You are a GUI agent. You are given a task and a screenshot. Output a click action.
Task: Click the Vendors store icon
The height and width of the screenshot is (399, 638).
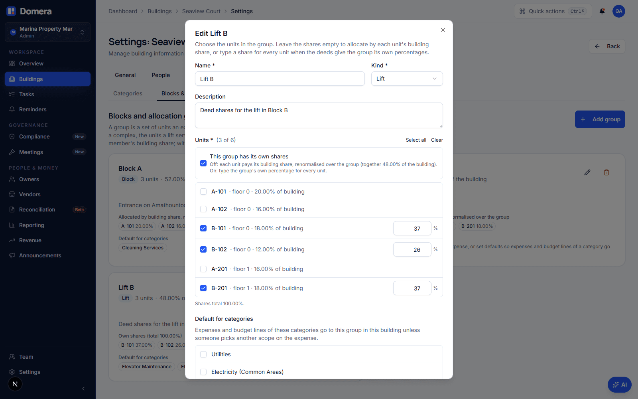click(12, 194)
